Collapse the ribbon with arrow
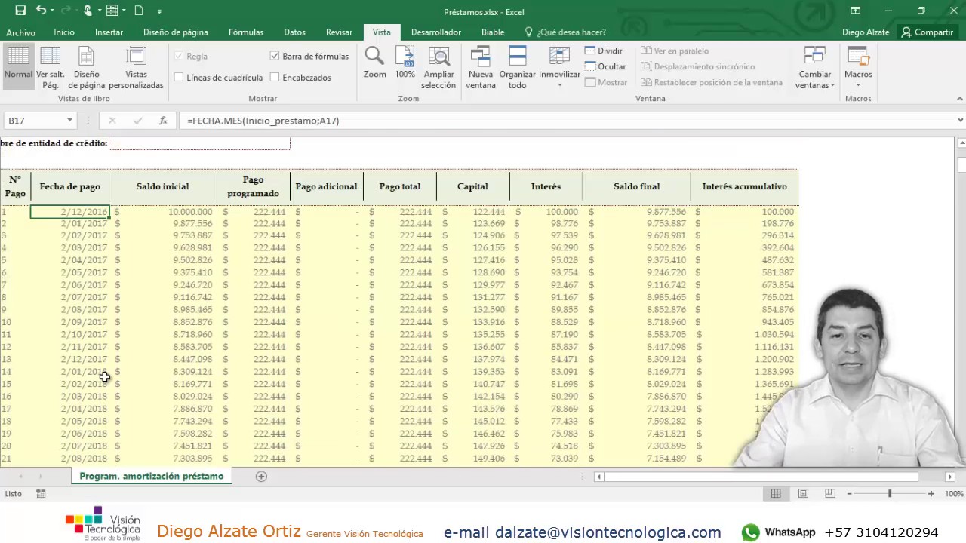The height and width of the screenshot is (543, 966). 960,99
